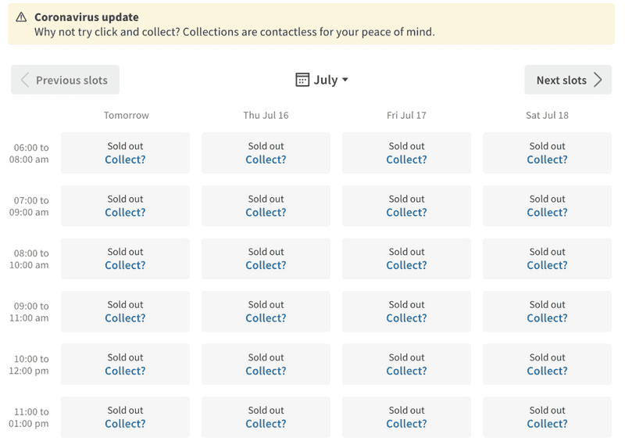The width and height of the screenshot is (625, 445).
Task: Click the right chevron on Next slots
Action: pos(598,80)
